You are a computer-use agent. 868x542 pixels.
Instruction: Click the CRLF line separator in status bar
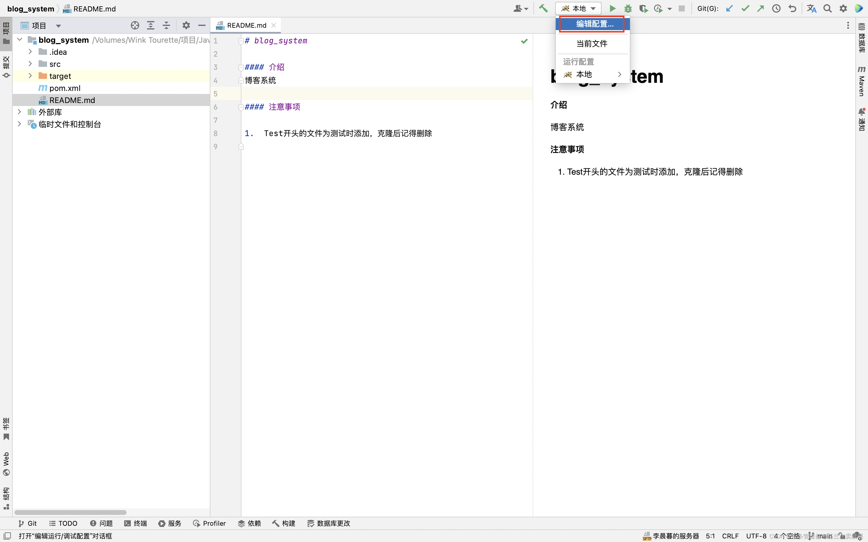[730, 536]
